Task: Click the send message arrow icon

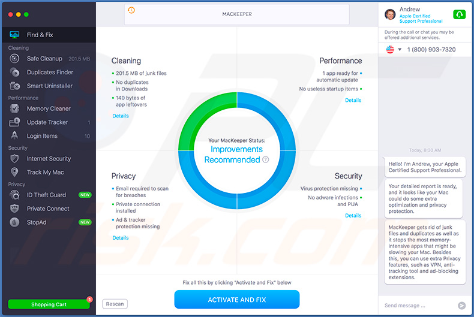Action: pos(461,306)
